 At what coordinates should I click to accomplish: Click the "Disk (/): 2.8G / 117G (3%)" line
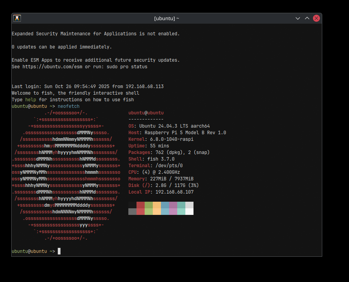164,185
